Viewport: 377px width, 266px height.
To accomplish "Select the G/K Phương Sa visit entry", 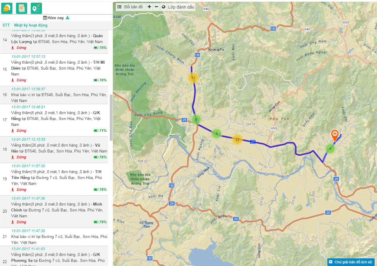I will coord(54,256).
